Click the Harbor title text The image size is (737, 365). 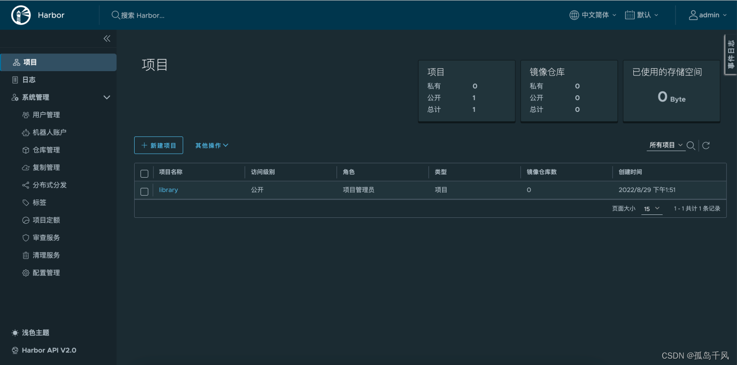[x=51, y=15]
